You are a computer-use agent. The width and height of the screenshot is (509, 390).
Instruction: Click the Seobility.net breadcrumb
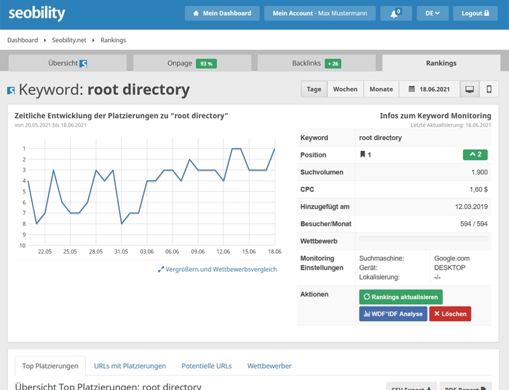coord(69,40)
